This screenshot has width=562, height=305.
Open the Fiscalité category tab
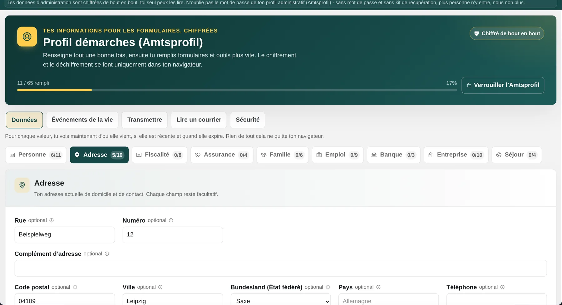(160, 155)
